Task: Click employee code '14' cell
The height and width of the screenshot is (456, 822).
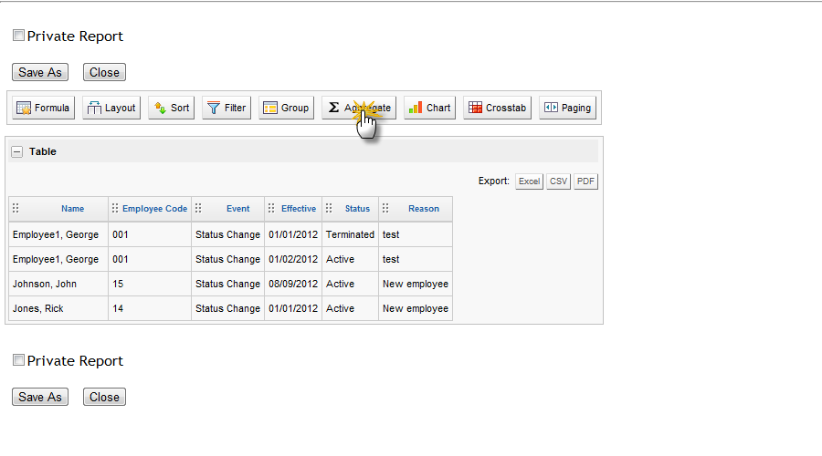Action: click(150, 308)
